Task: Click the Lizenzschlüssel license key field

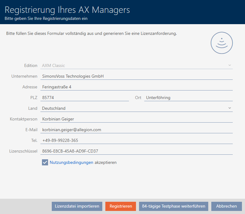Action: tap(136, 151)
